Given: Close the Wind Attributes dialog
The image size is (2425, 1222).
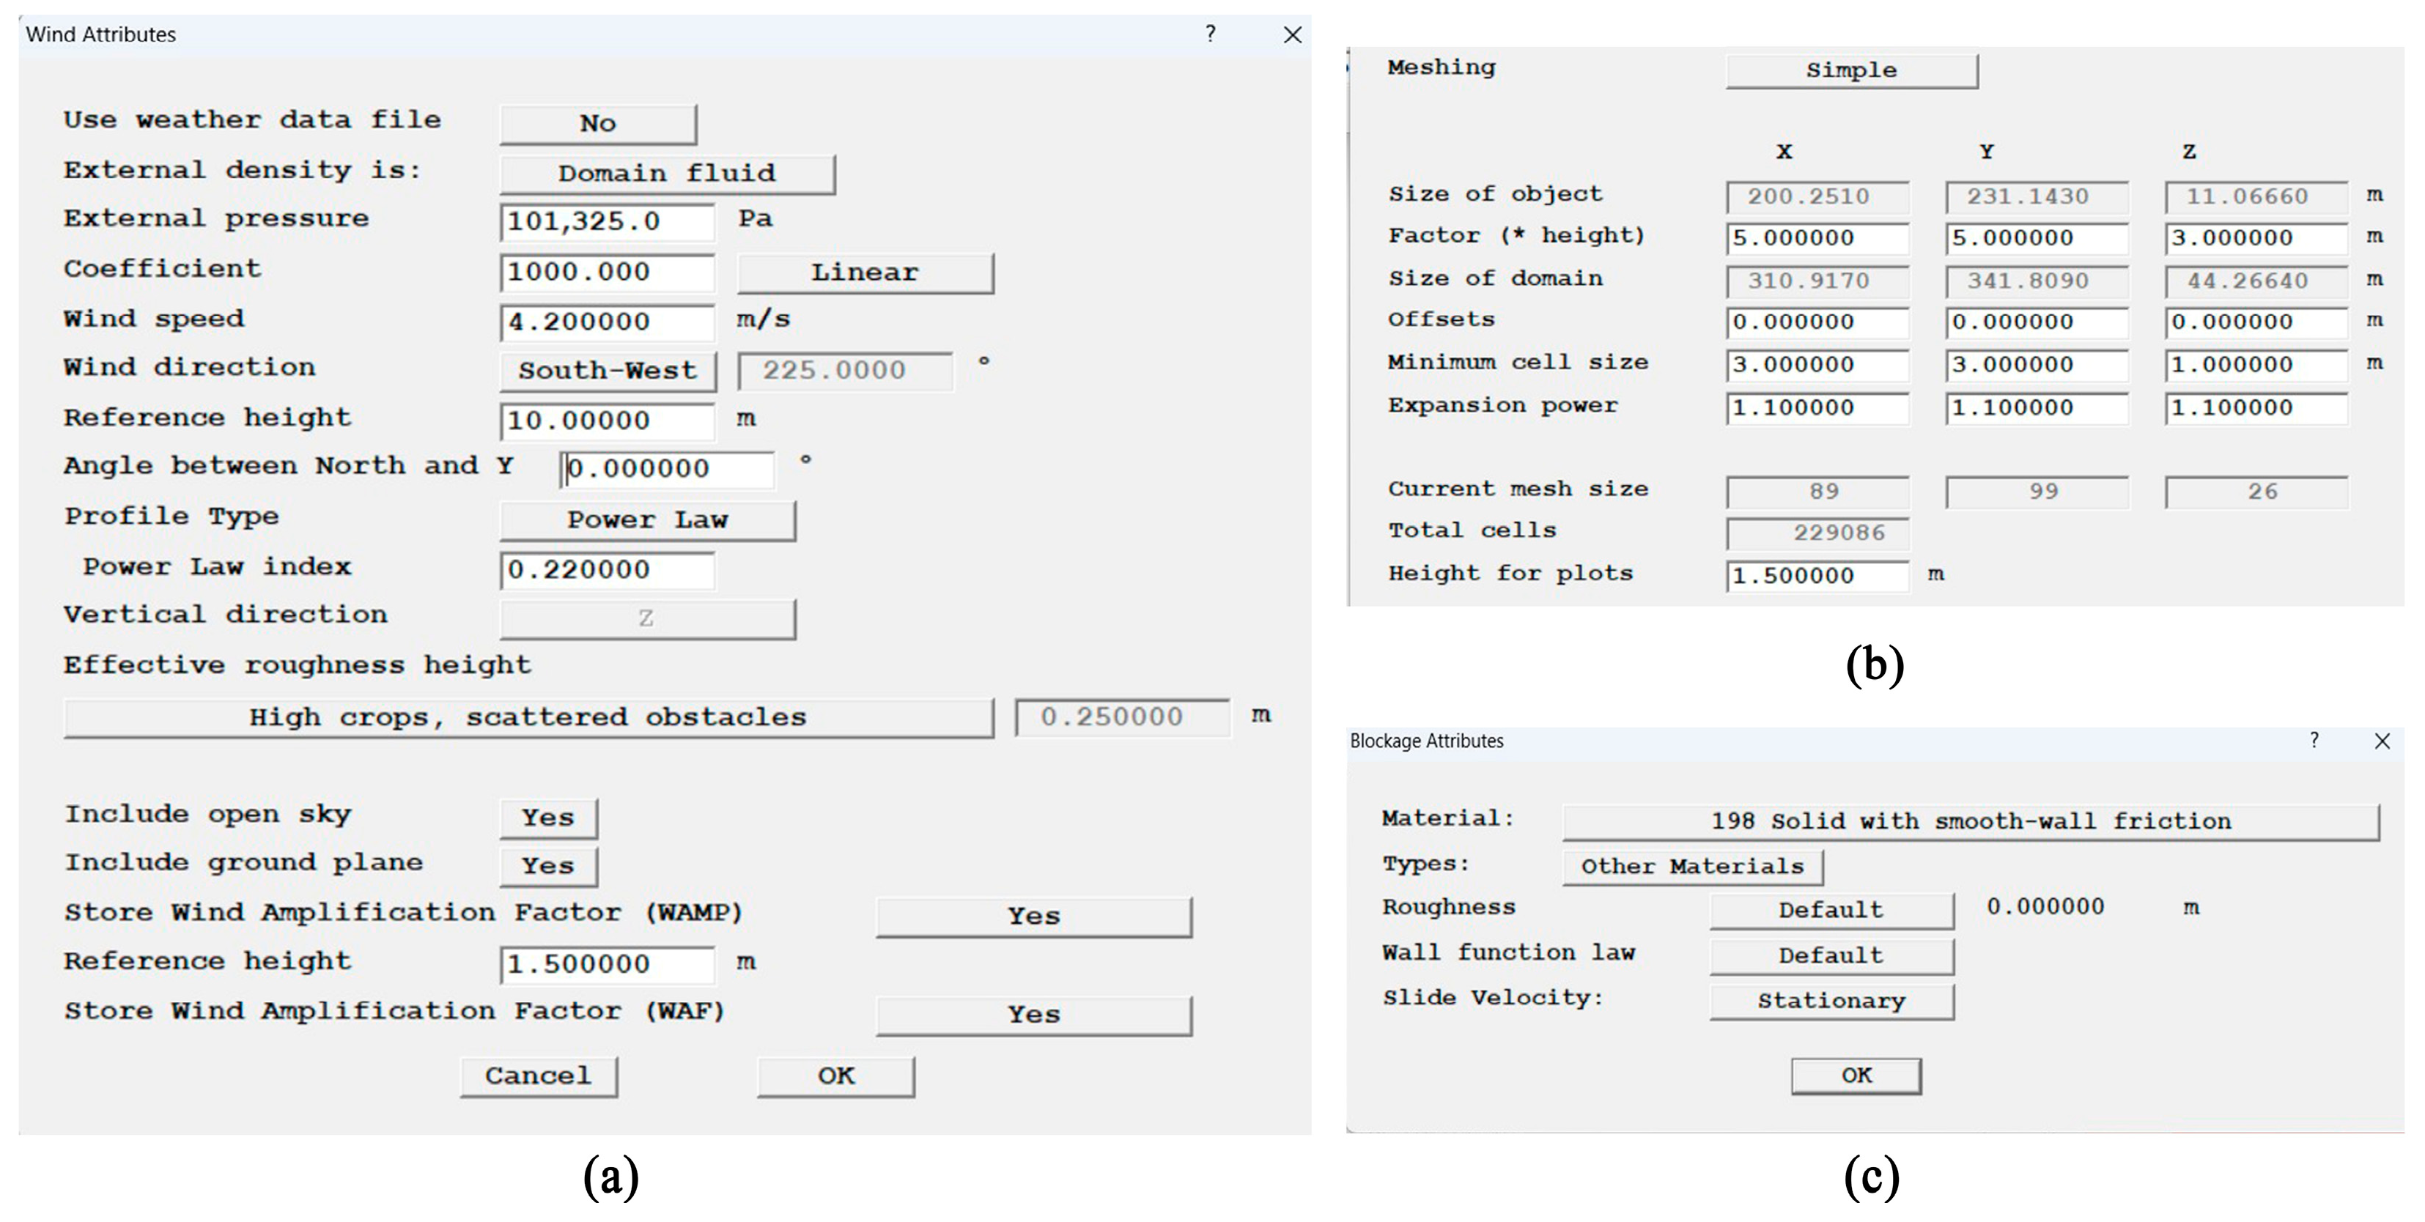Looking at the screenshot, I should [x=1293, y=35].
